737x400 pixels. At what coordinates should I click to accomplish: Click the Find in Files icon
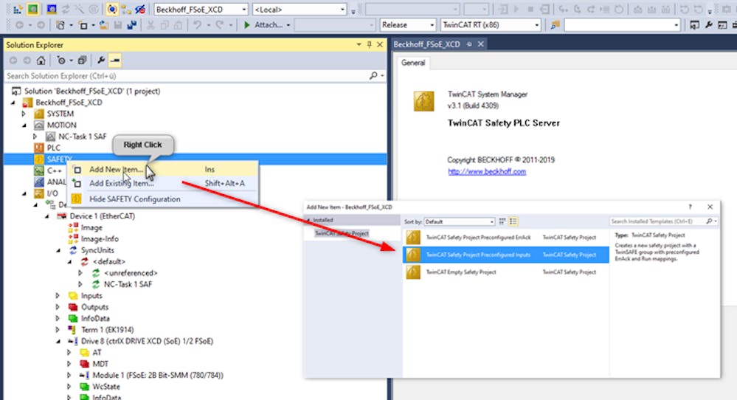coord(555,25)
